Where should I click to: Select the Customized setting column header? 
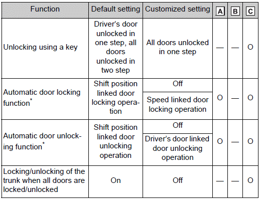178,9
